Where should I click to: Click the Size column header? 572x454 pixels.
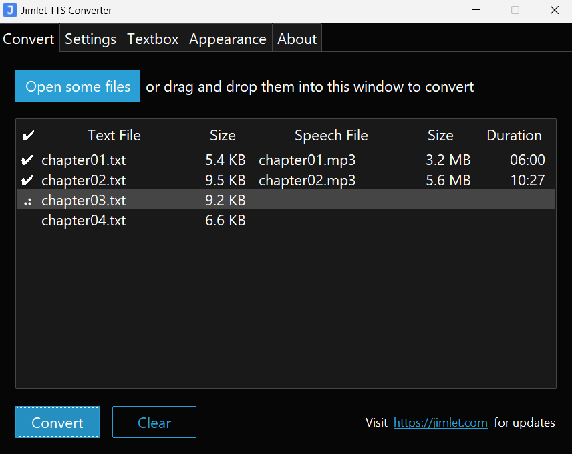[x=223, y=135]
